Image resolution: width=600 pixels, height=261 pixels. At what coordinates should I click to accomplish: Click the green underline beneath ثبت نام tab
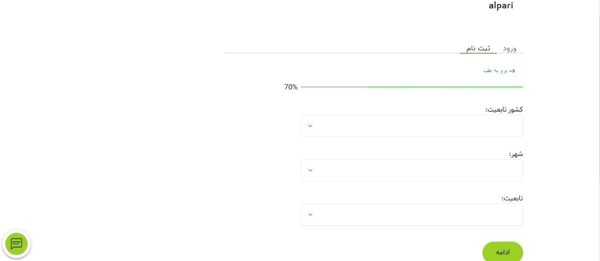tap(478, 53)
